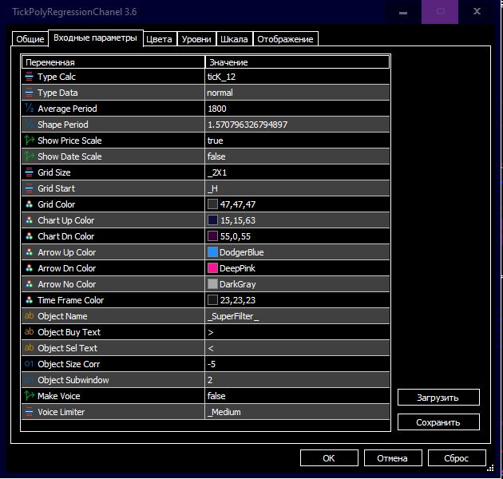503x479 pixels.
Task: Click the Show Date Scale bool icon
Action: [x=30, y=156]
